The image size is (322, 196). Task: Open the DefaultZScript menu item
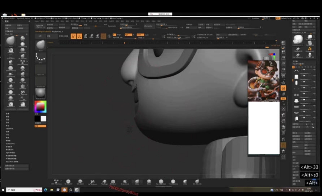(286, 18)
